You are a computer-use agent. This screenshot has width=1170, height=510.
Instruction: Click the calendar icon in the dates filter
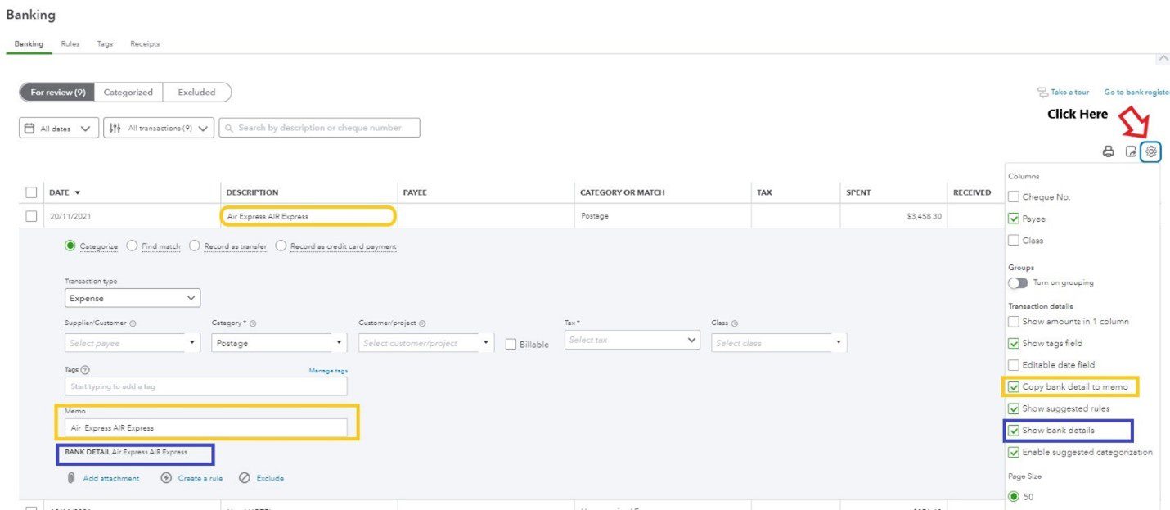[x=29, y=127]
